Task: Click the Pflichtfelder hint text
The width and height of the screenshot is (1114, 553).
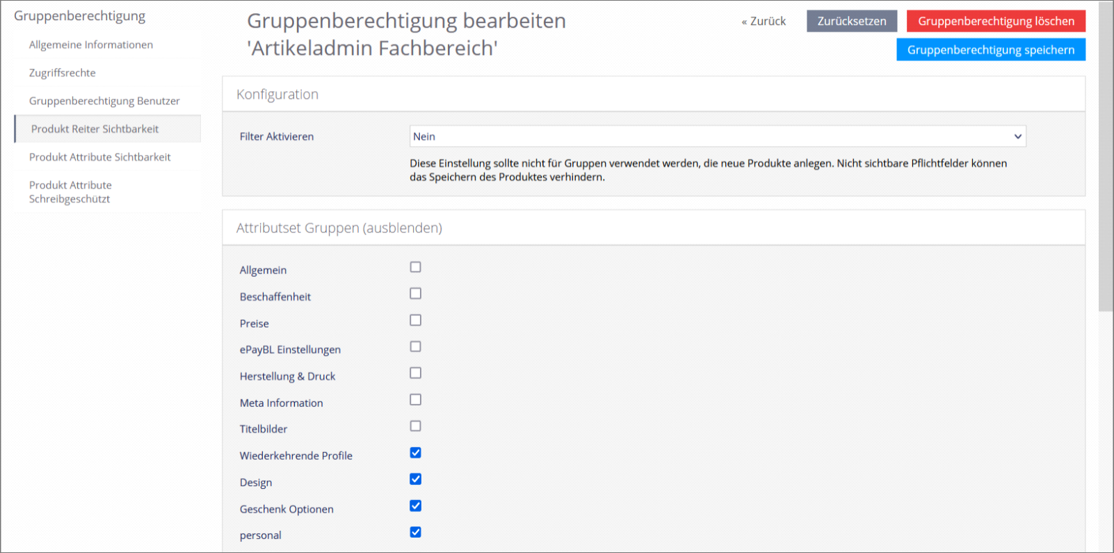Action: 708,170
